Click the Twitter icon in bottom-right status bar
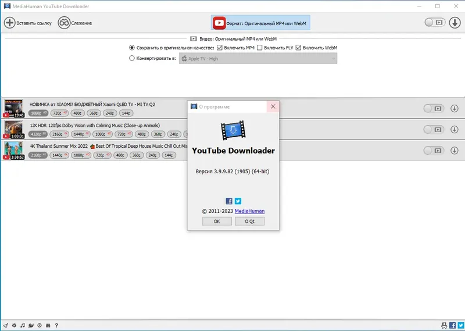This screenshot has height=331, width=465. tap(461, 325)
